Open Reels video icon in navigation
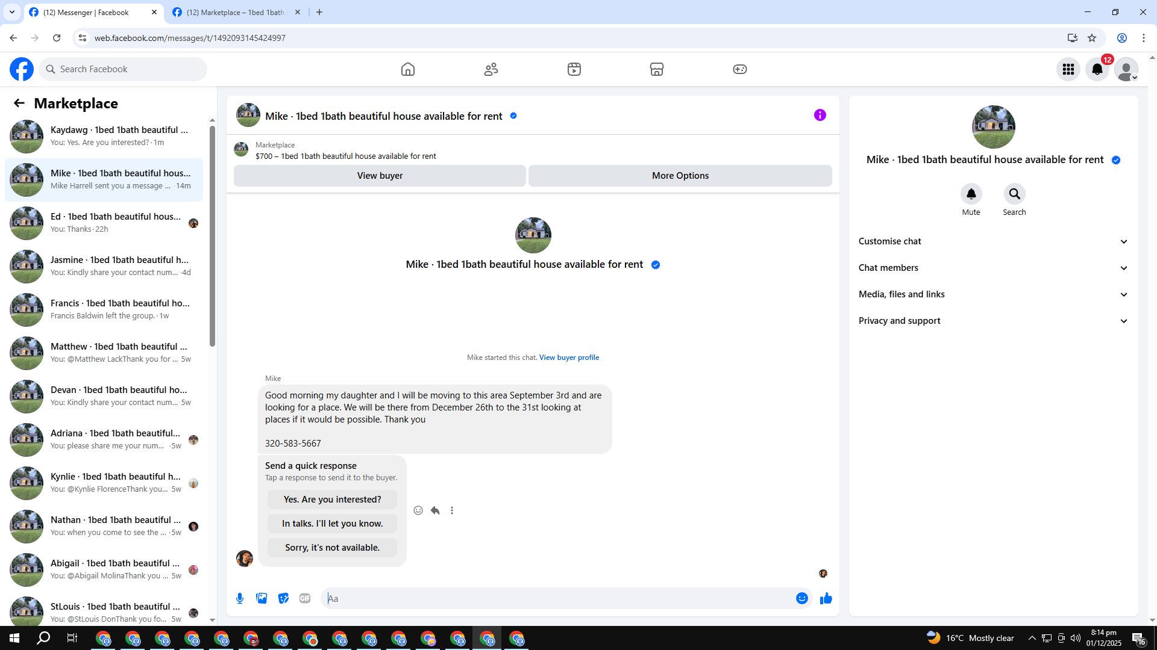Viewport: 1157px width, 650px height. [574, 69]
